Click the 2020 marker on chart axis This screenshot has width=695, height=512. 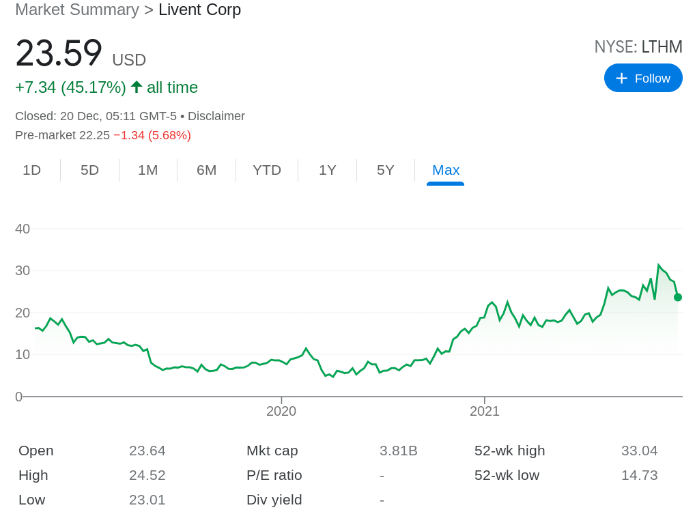[281, 411]
